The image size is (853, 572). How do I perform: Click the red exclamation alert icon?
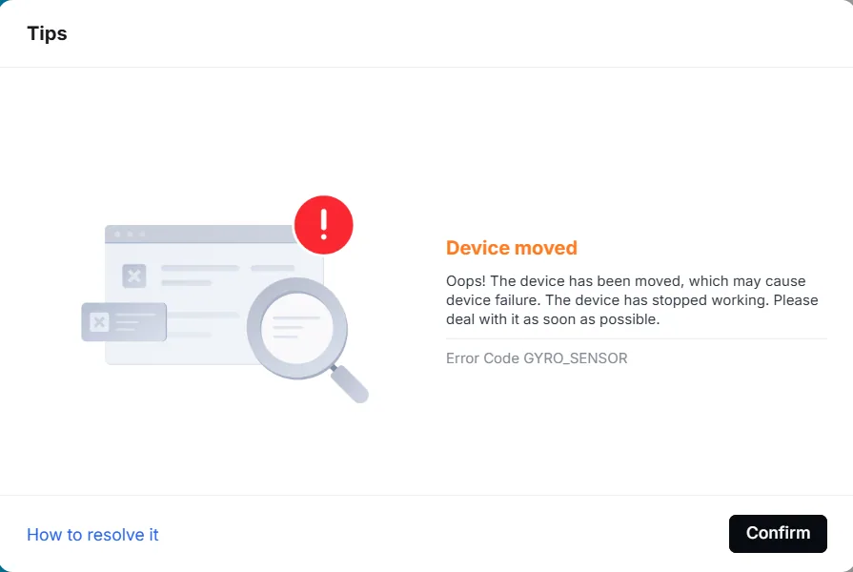pyautogui.click(x=324, y=225)
